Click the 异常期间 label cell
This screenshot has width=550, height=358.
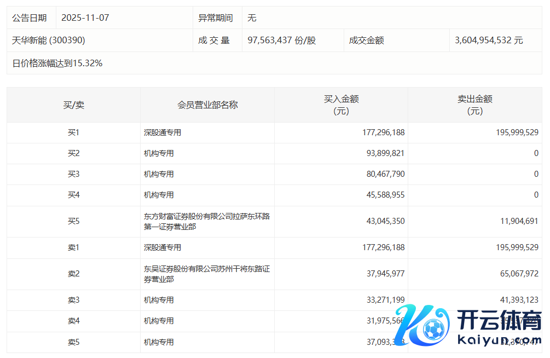pyautogui.click(x=216, y=18)
